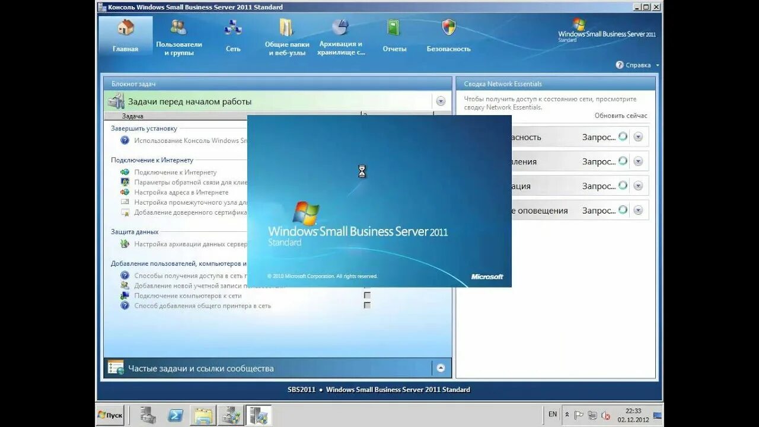Click the Справка help icon
This screenshot has width=759, height=427.
coord(620,65)
